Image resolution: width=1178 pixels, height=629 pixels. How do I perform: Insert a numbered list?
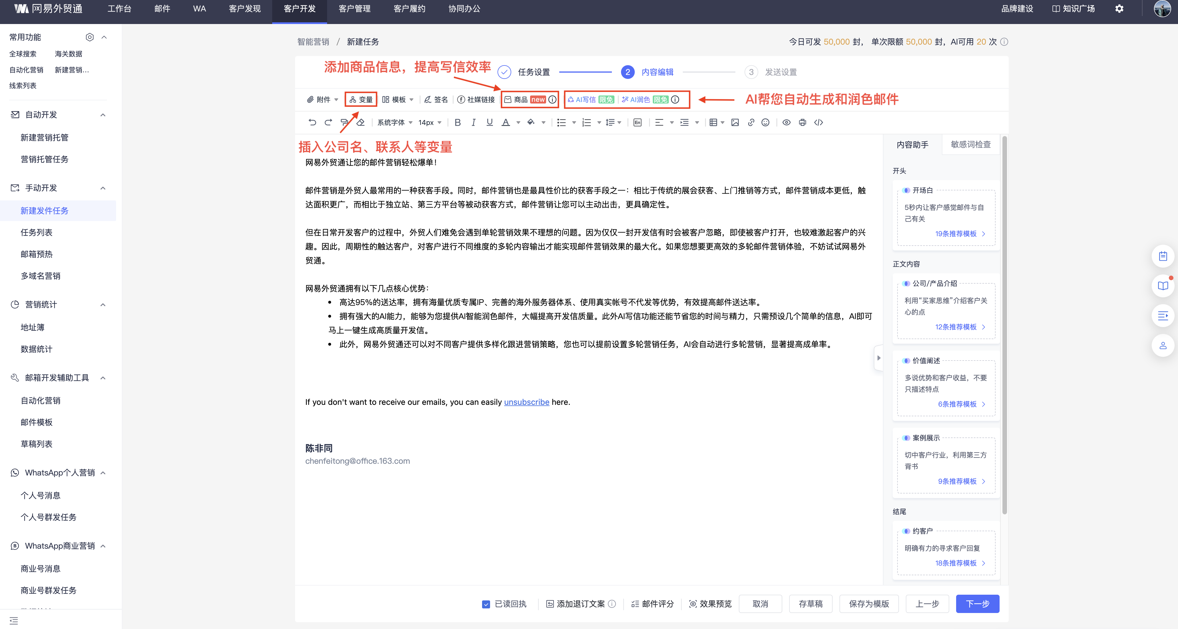pyautogui.click(x=586, y=122)
